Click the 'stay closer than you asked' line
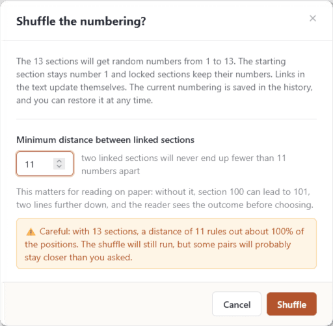The width and height of the screenshot is (333, 326). [79, 258]
